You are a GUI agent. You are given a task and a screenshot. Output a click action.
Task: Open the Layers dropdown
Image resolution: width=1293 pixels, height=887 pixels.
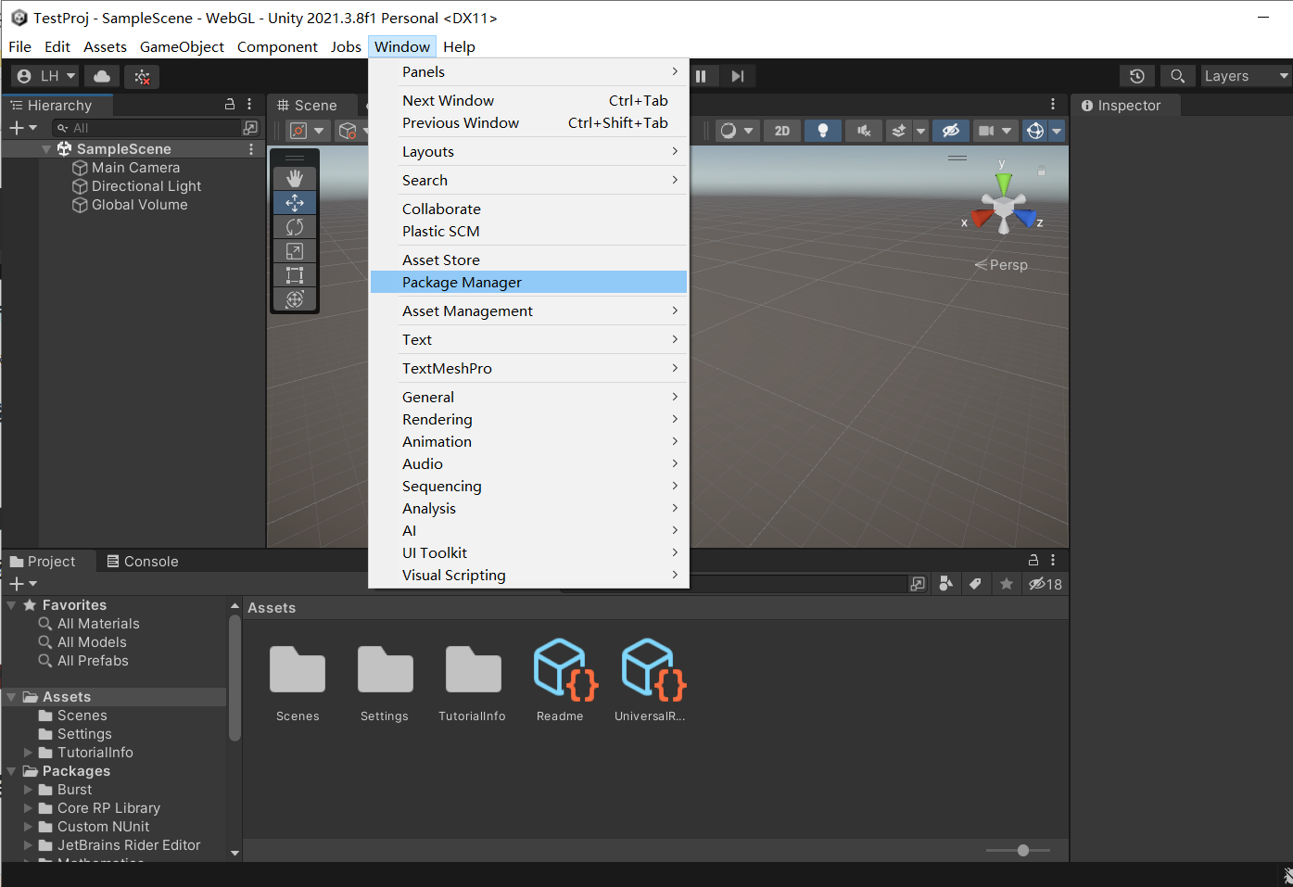coord(1246,76)
